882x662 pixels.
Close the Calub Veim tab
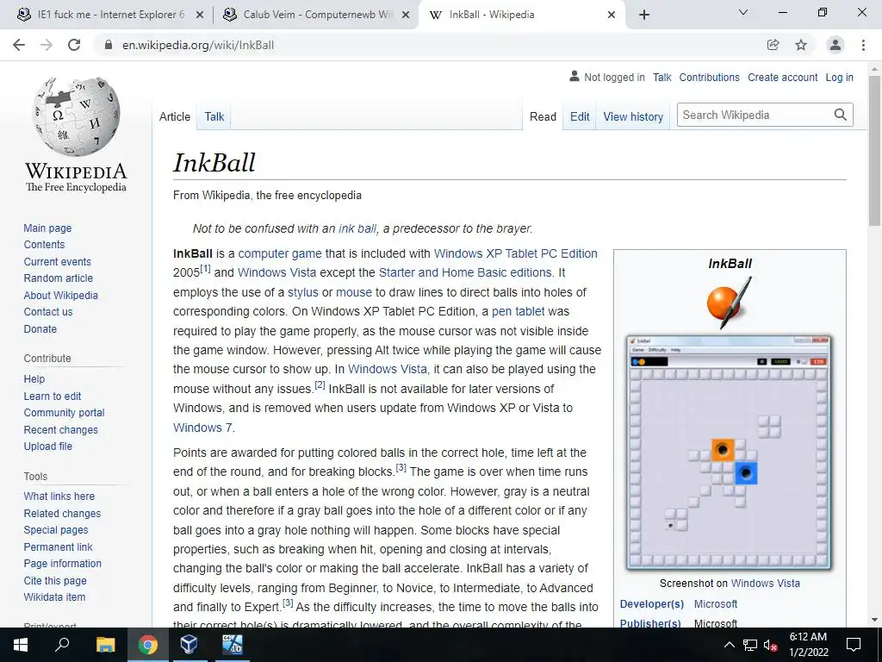[x=406, y=16]
